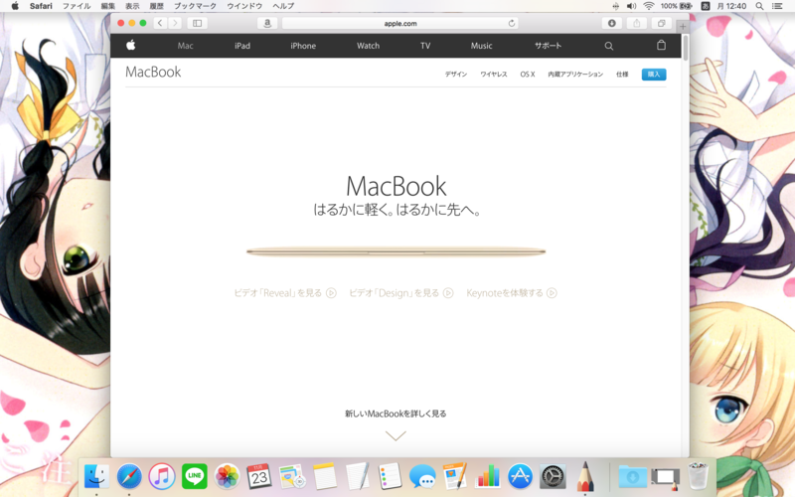
Task: Open the Mac tab on apple.com
Action: pos(185,46)
